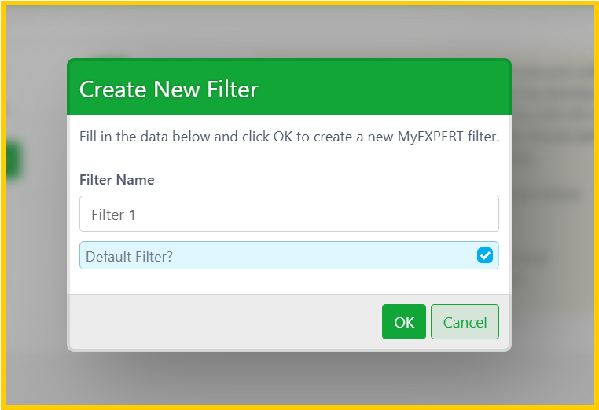
Task: Click the white space below the Default Filter row
Action: tap(289, 281)
